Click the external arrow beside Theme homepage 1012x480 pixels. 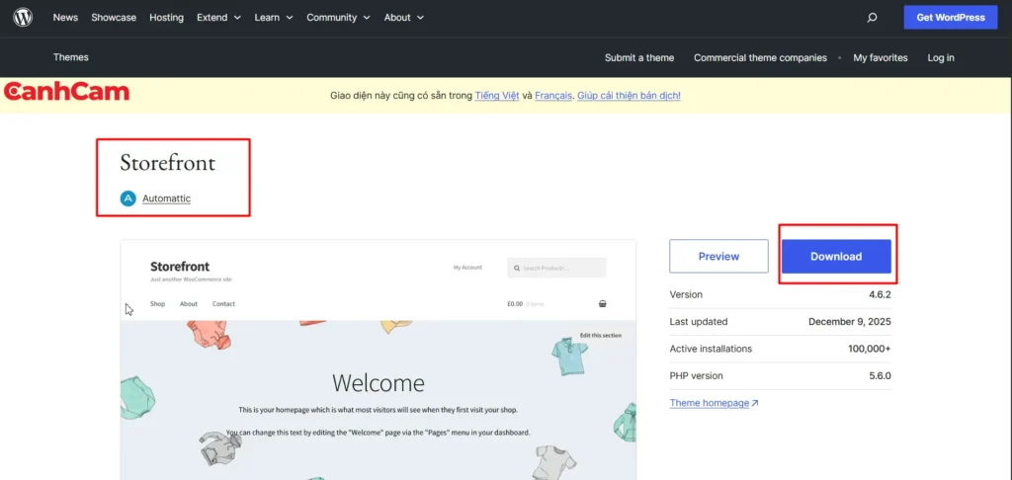coord(755,403)
